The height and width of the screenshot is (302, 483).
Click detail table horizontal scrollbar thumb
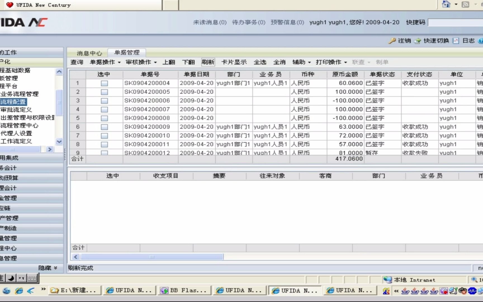pos(152,257)
